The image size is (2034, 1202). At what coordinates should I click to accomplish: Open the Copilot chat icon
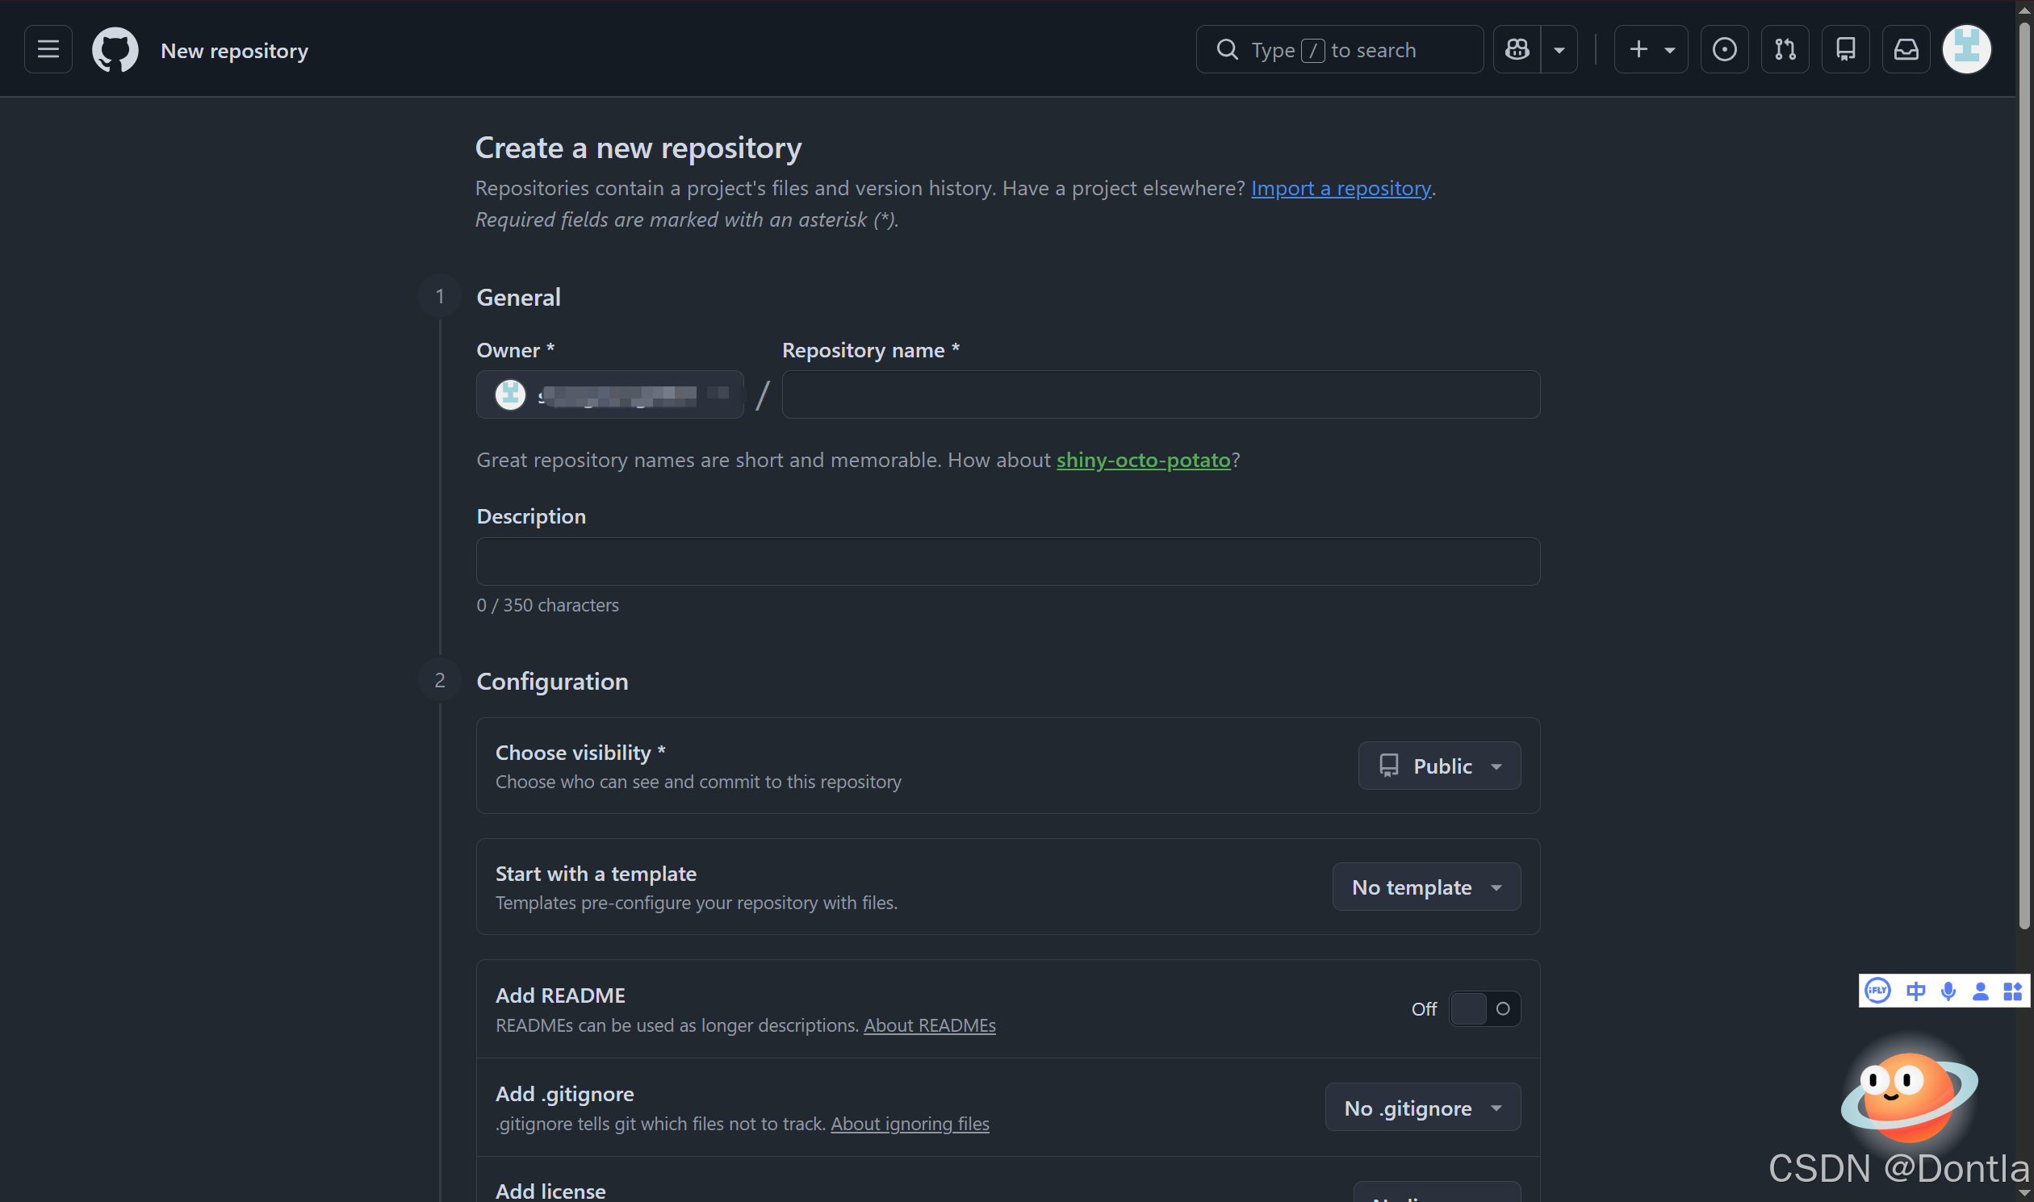pyautogui.click(x=1517, y=49)
